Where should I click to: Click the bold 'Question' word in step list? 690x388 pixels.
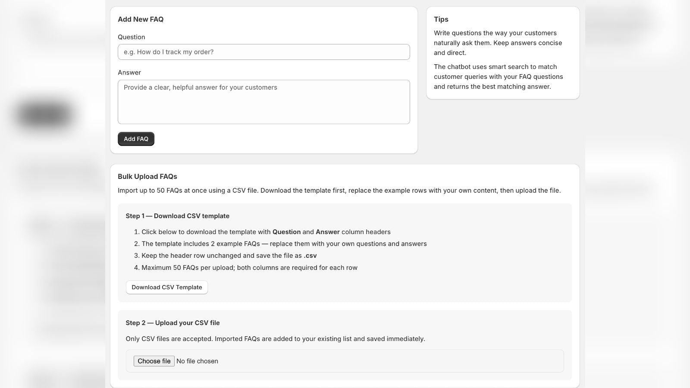point(286,232)
